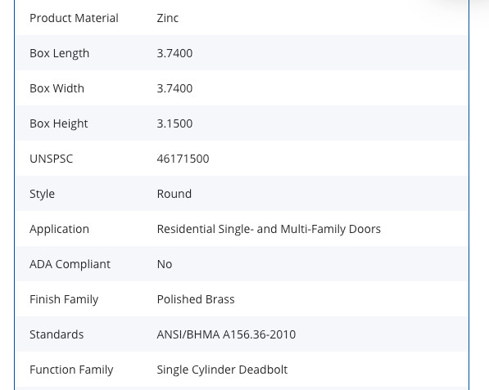Click the Box Width label
Image resolution: width=489 pixels, height=390 pixels.
point(57,88)
